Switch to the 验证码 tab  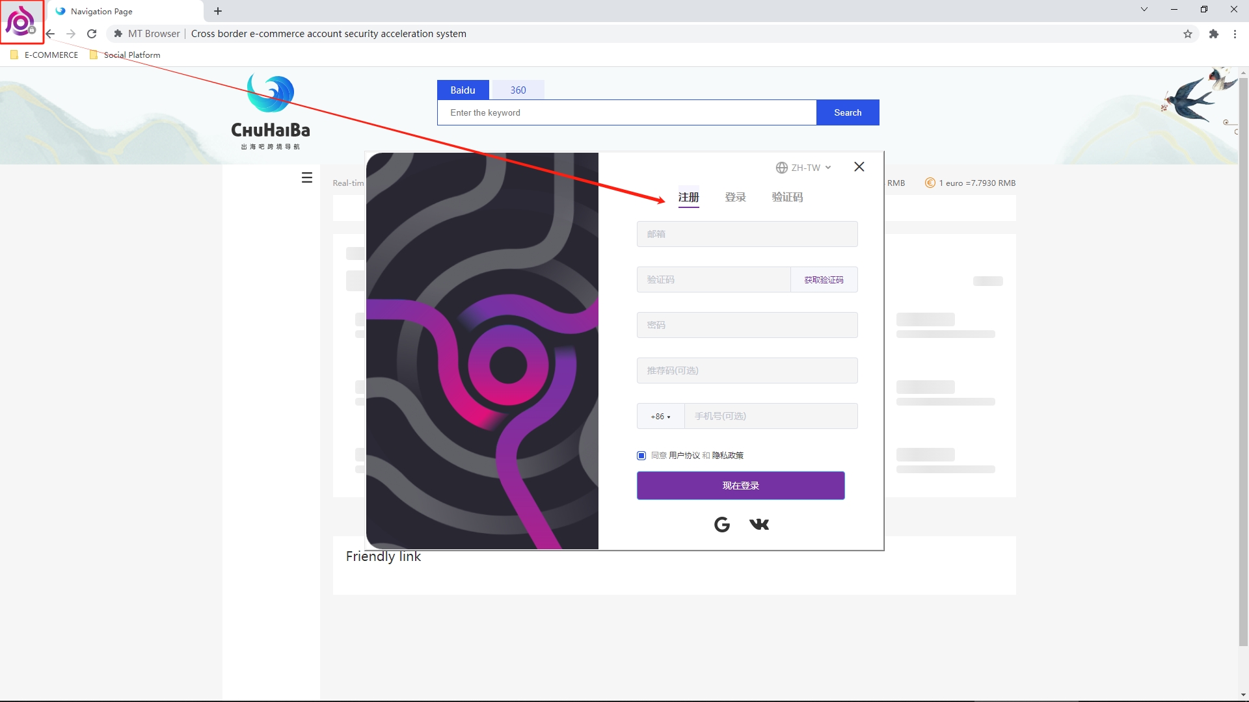[x=787, y=198]
